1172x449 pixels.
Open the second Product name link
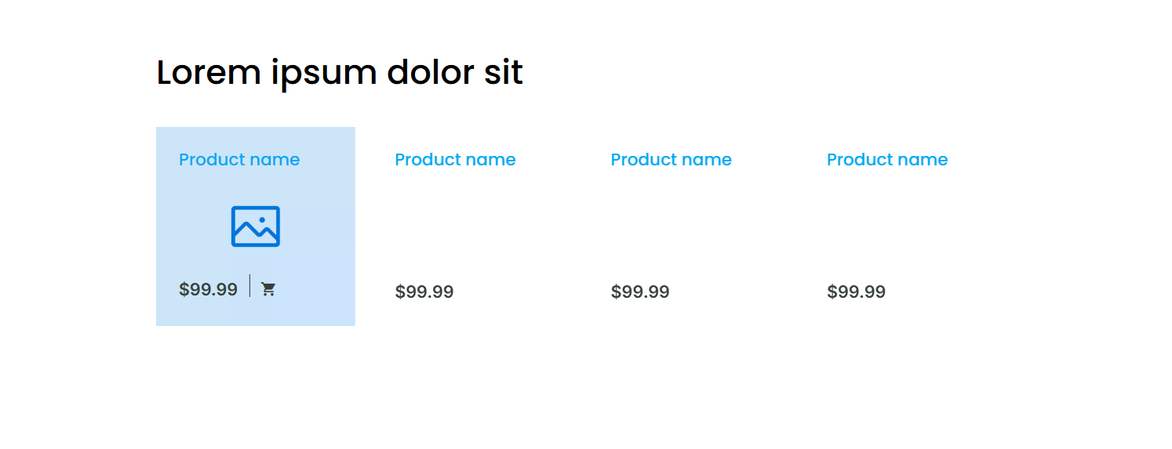pyautogui.click(x=455, y=160)
